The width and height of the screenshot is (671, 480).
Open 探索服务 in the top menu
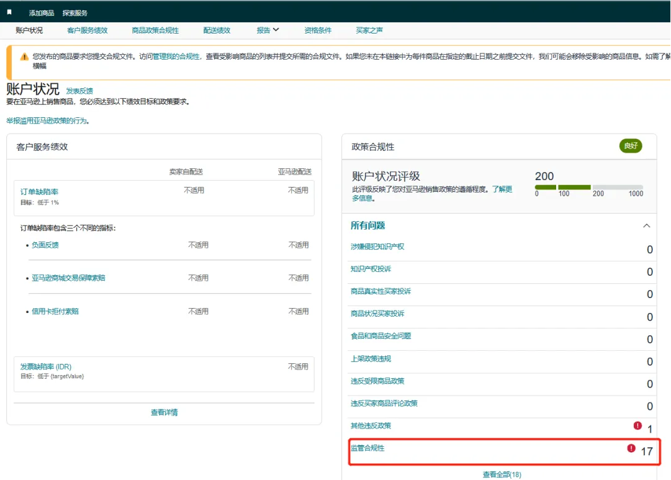point(75,13)
